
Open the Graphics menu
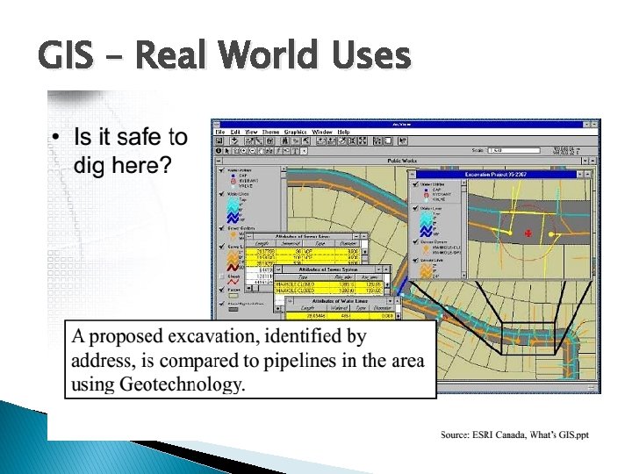pyautogui.click(x=296, y=132)
